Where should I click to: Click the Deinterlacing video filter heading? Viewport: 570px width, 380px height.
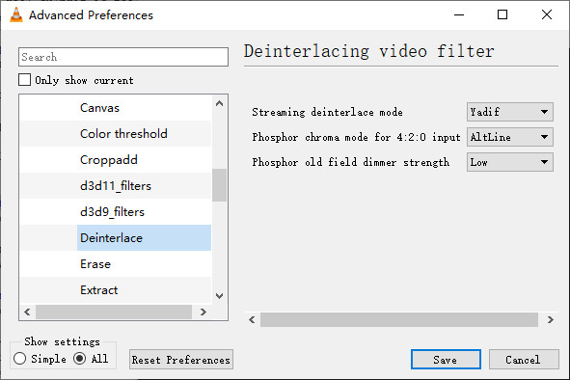(x=369, y=51)
